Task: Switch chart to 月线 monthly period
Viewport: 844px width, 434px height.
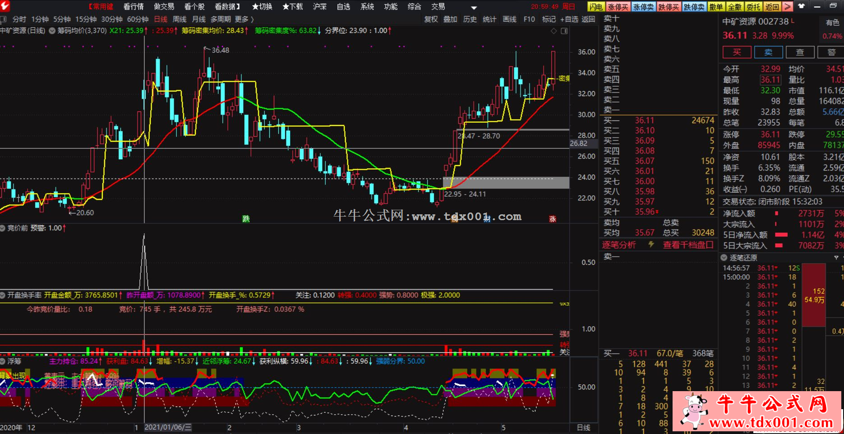Action: tap(198, 19)
